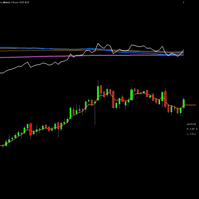Select the last green candlestick on the chart

184,103
